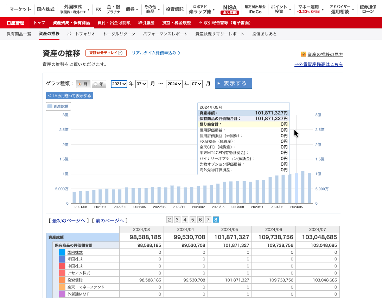Go to page 6 of table
Screen dimensions: 382x298
(200, 220)
